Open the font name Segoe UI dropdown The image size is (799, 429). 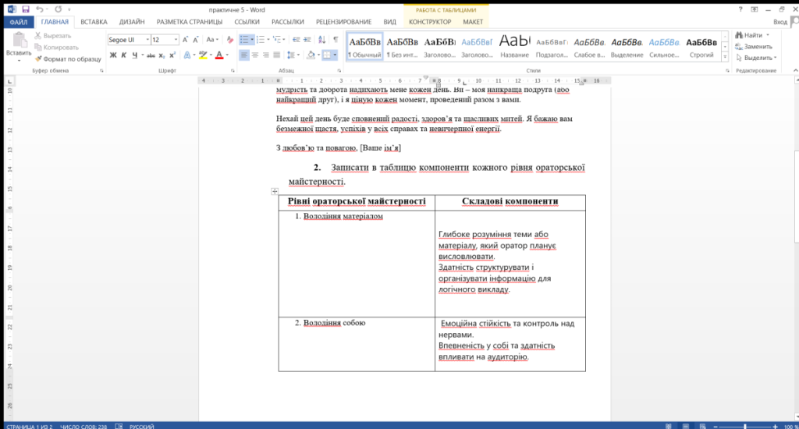147,40
